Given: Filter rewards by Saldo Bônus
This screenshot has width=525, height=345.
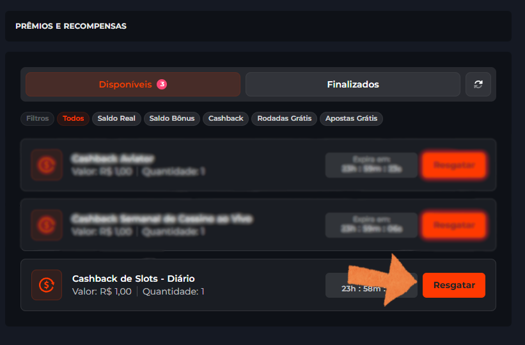Looking at the screenshot, I should click(172, 118).
